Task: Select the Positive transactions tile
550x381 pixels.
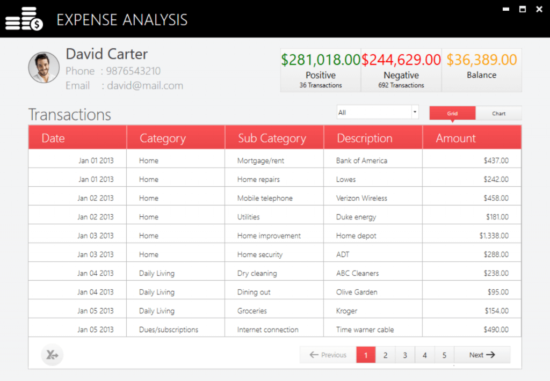Action: 321,70
